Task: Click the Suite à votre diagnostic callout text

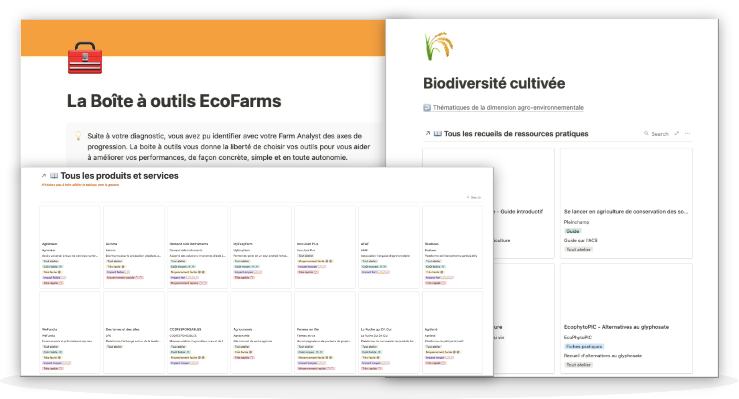Action: [x=229, y=146]
